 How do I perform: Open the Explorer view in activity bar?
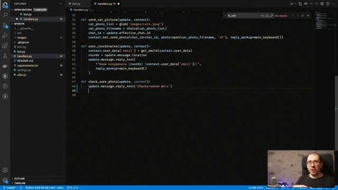[5, 5]
